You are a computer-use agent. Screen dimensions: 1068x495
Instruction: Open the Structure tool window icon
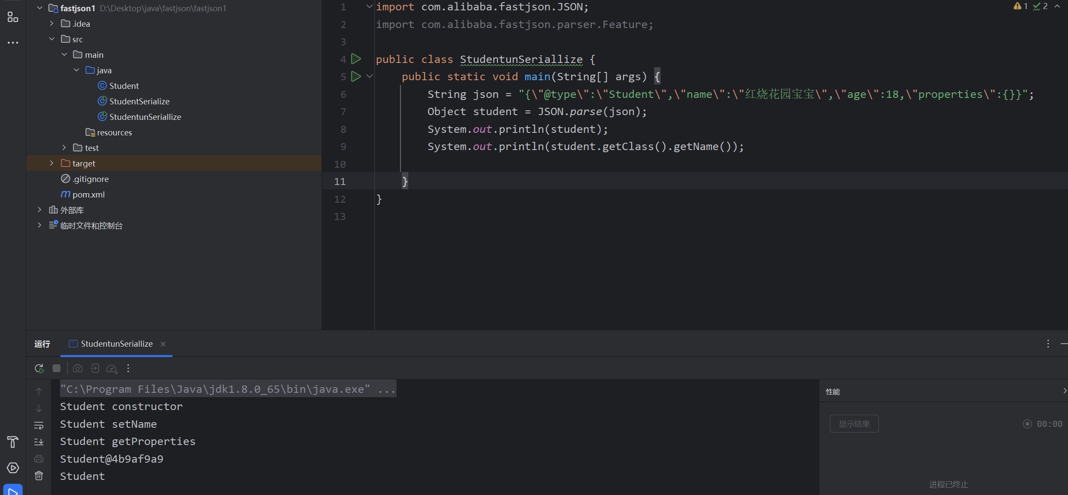[13, 17]
